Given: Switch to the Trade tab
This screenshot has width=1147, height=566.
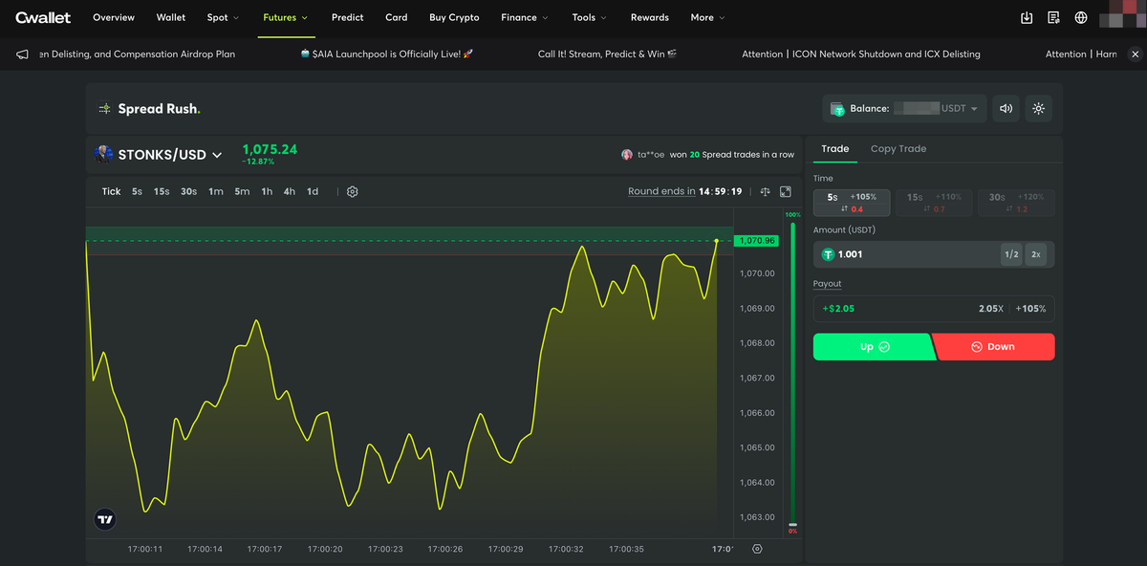Looking at the screenshot, I should 835,149.
